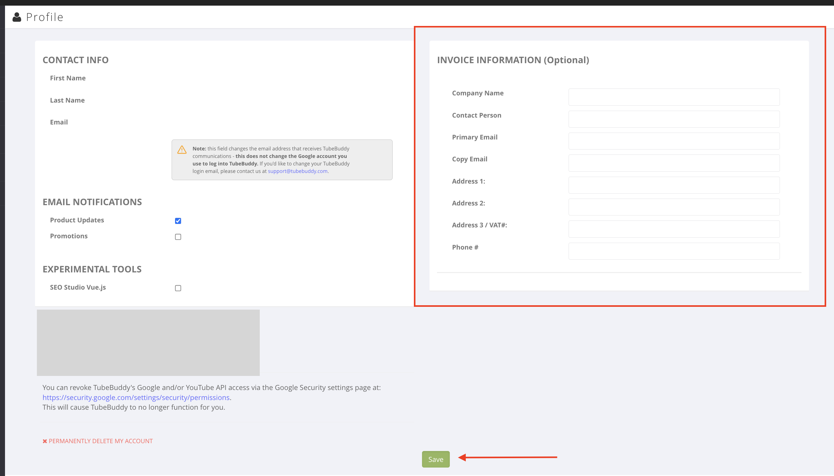Open the support@tubebuddy.com email link
This screenshot has height=476, width=834.
pos(298,171)
